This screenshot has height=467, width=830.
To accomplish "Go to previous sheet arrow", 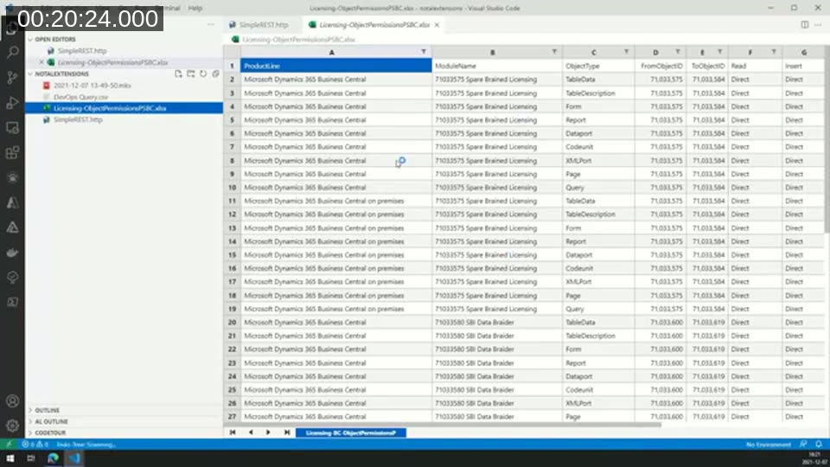I will point(251,432).
